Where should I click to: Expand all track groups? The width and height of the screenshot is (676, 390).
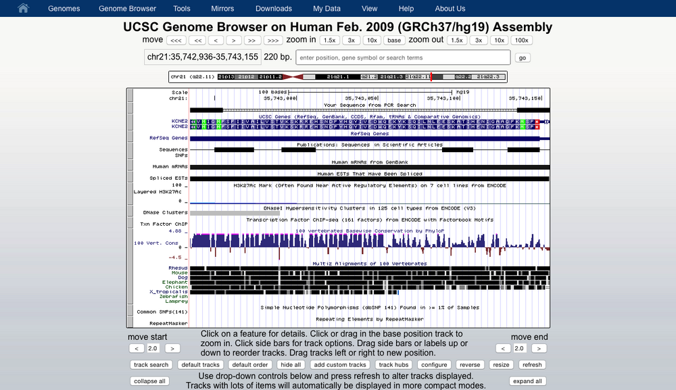(528, 381)
